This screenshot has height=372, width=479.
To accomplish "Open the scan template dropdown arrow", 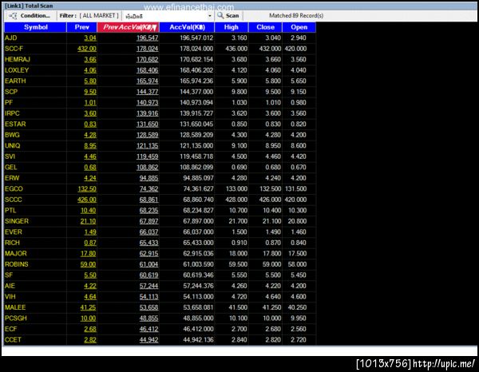I will tap(209, 16).
